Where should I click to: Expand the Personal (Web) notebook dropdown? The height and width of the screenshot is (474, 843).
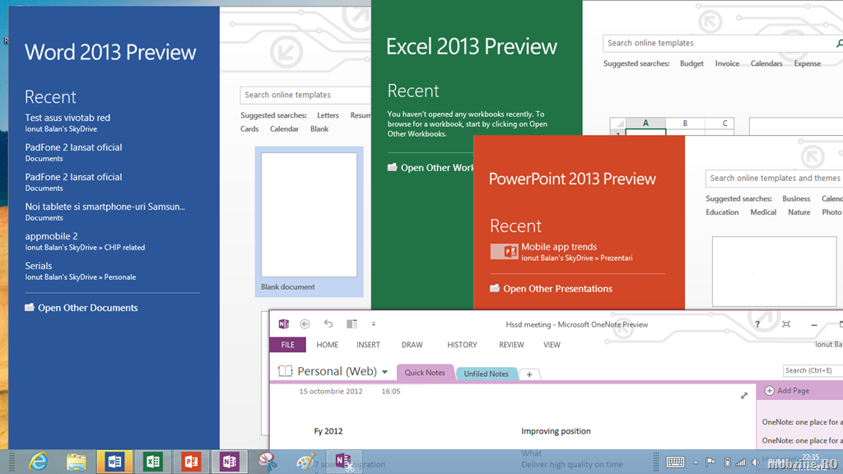(x=384, y=372)
